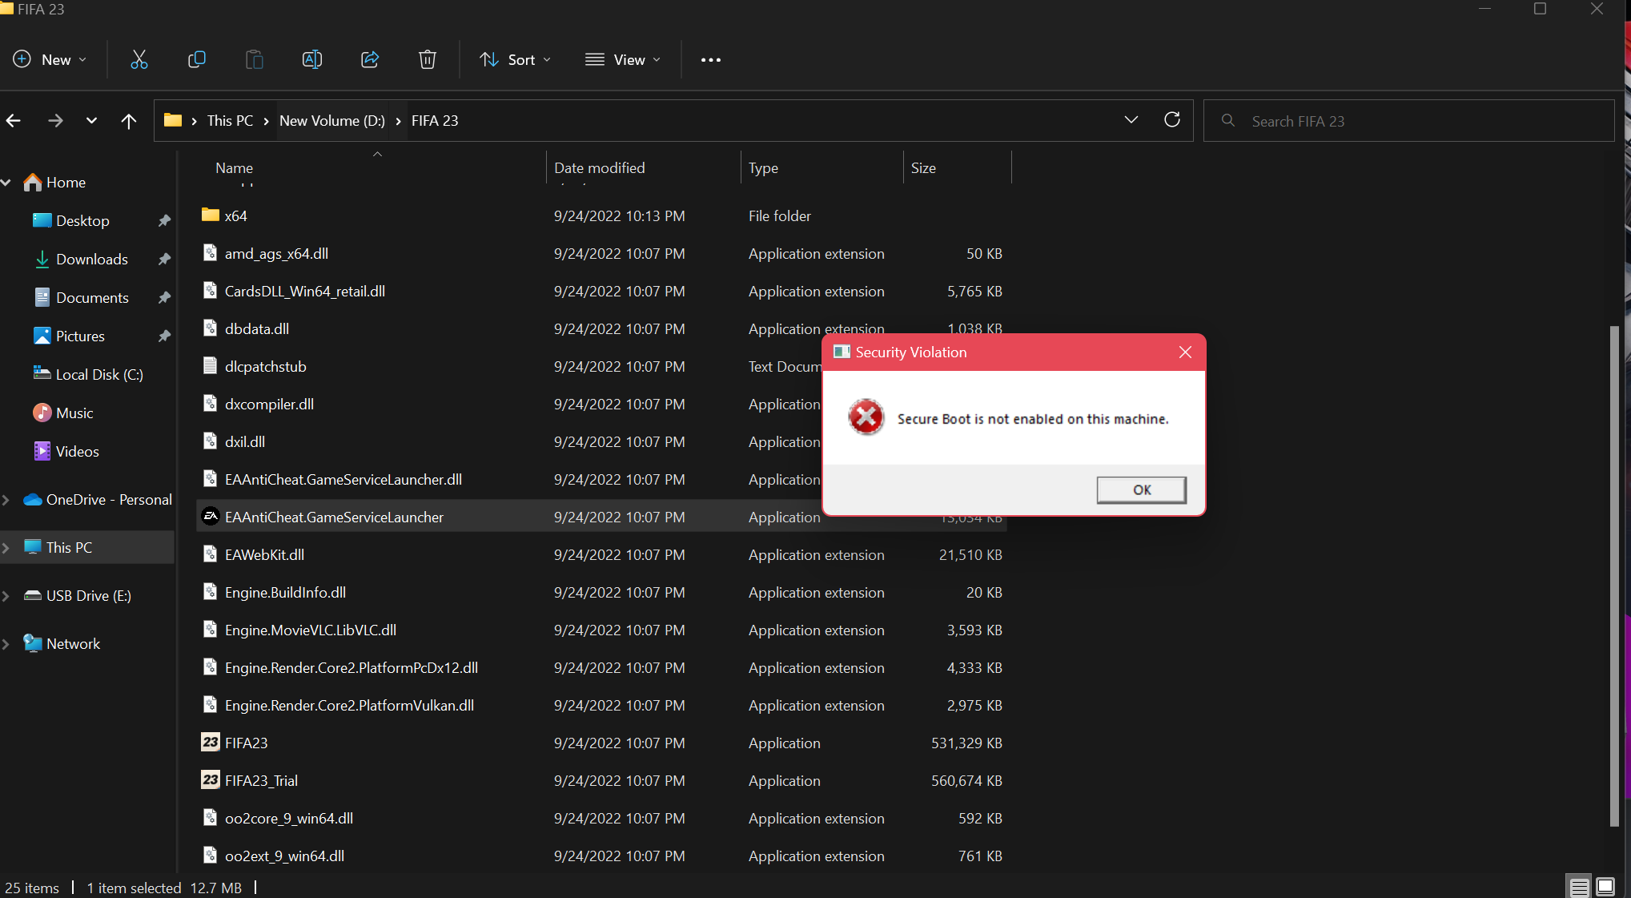The height and width of the screenshot is (898, 1631).
Task: Expand the OneDrive - Personal tree node
Action: click(x=6, y=500)
